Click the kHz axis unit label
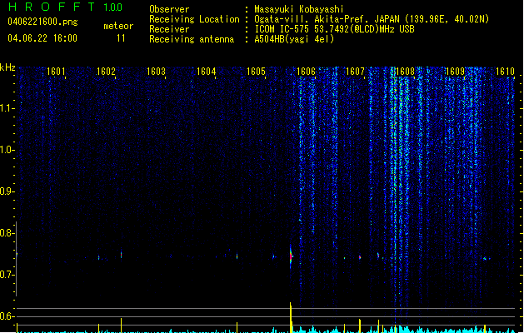This screenshot has height=333, width=524. [7, 67]
